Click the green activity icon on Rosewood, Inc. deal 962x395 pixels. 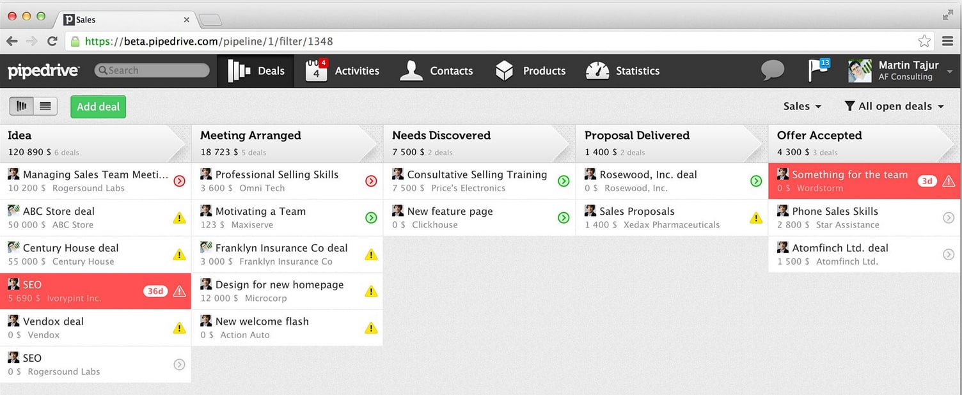point(756,181)
